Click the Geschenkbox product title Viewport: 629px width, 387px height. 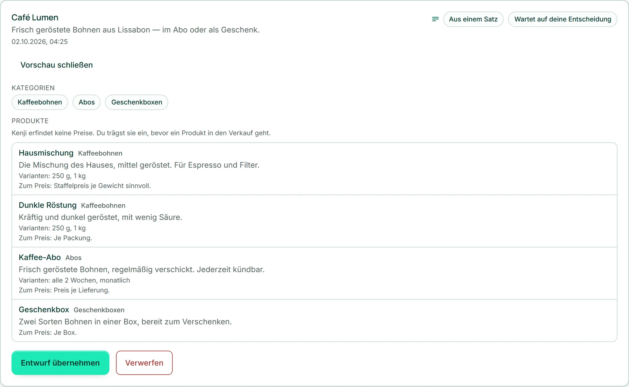click(44, 310)
